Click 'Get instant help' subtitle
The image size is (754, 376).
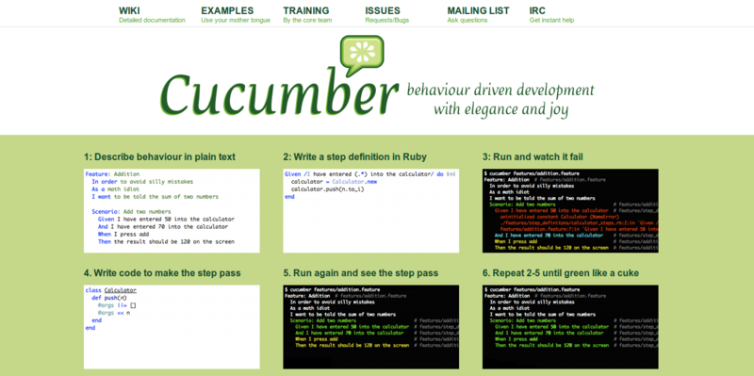tap(551, 20)
